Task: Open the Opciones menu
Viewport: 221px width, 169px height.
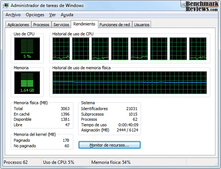Action: click(x=35, y=15)
